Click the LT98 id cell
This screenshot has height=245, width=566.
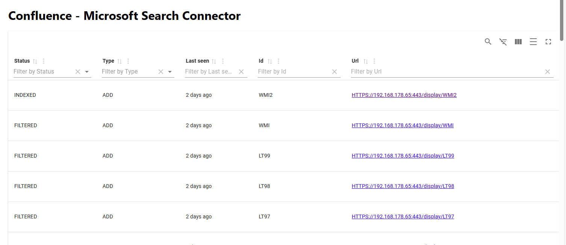click(x=264, y=186)
